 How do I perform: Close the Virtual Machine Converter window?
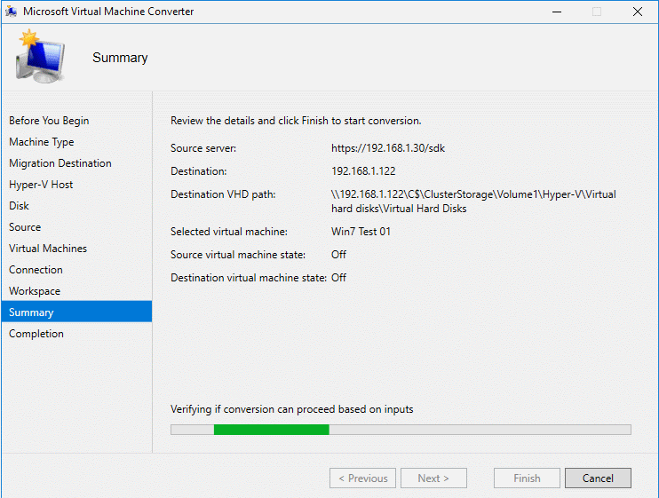tap(638, 12)
